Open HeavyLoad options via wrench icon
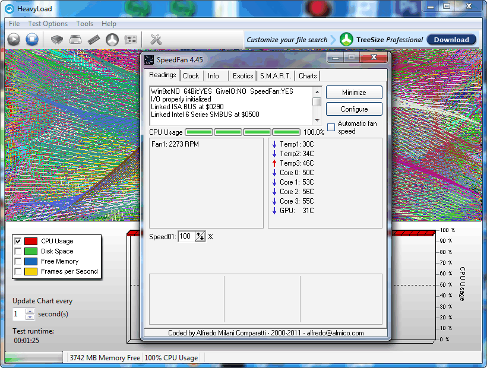 pos(156,40)
